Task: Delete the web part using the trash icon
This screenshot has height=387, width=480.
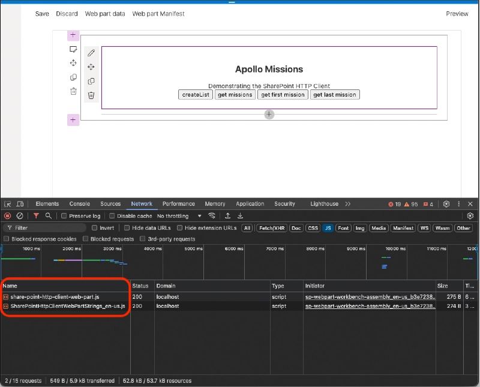Action: tap(91, 95)
